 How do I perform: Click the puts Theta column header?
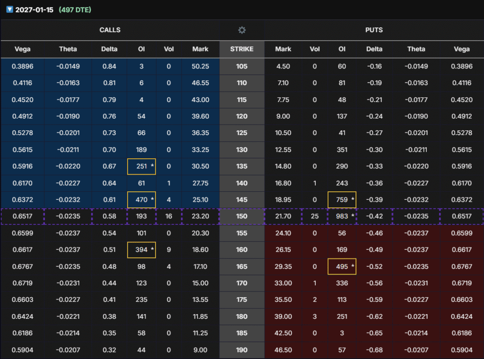tap(416, 49)
